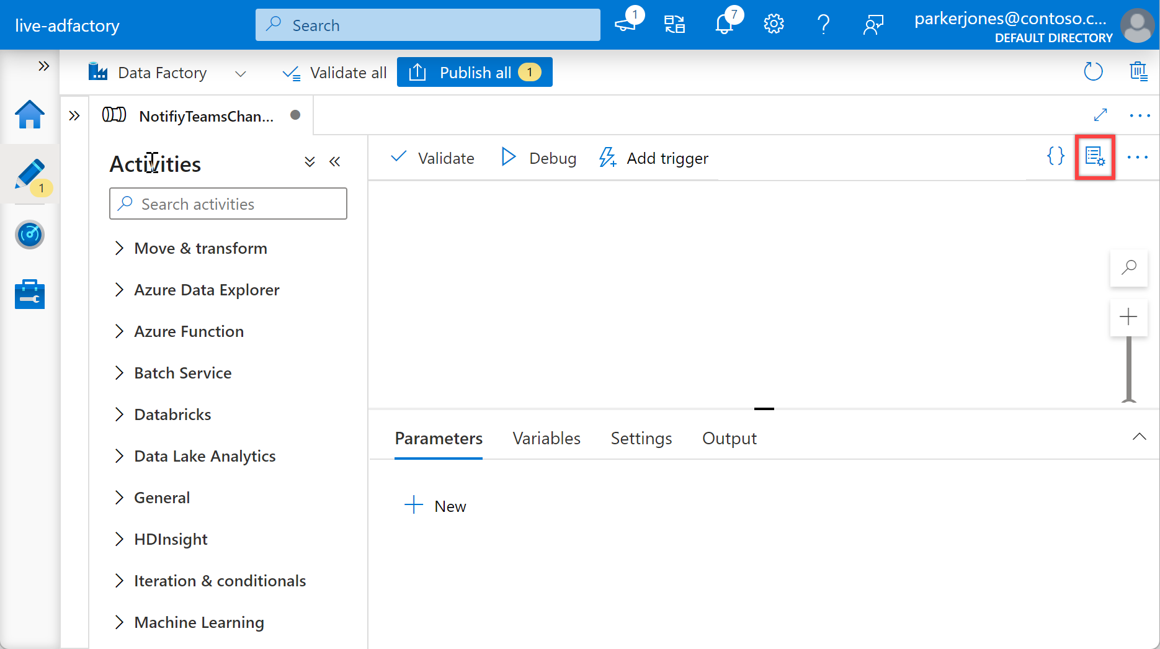Screen dimensions: 1160x649
Task: Expand the Iteration & conditionals category
Action: pyautogui.click(x=219, y=581)
